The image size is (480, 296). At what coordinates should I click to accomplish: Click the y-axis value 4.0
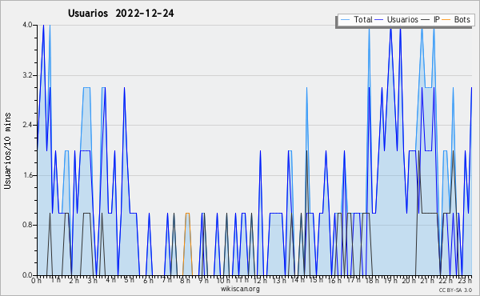point(27,25)
